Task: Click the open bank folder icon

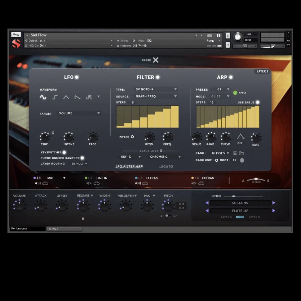Action: point(241,153)
